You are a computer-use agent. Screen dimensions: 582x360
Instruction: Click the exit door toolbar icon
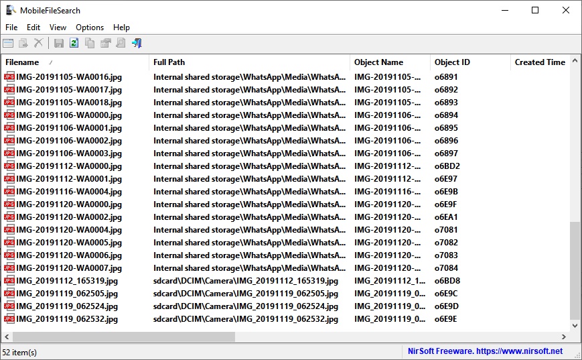pos(137,43)
